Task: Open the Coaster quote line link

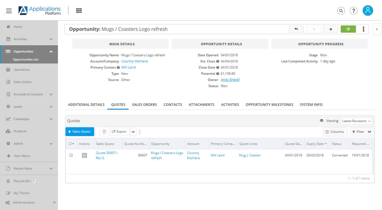Action: point(255,155)
